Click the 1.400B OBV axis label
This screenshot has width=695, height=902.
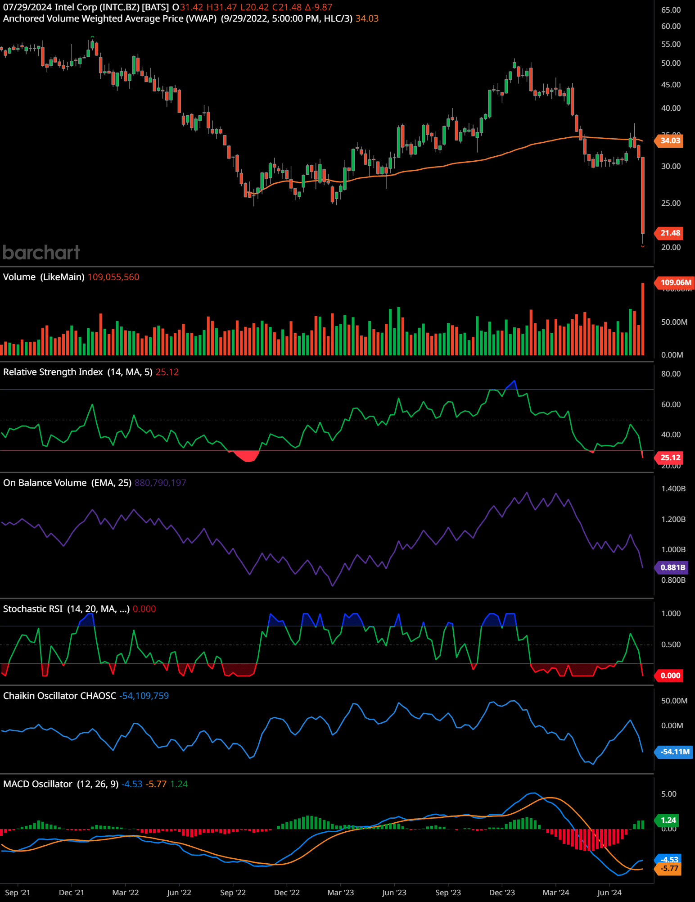point(673,489)
